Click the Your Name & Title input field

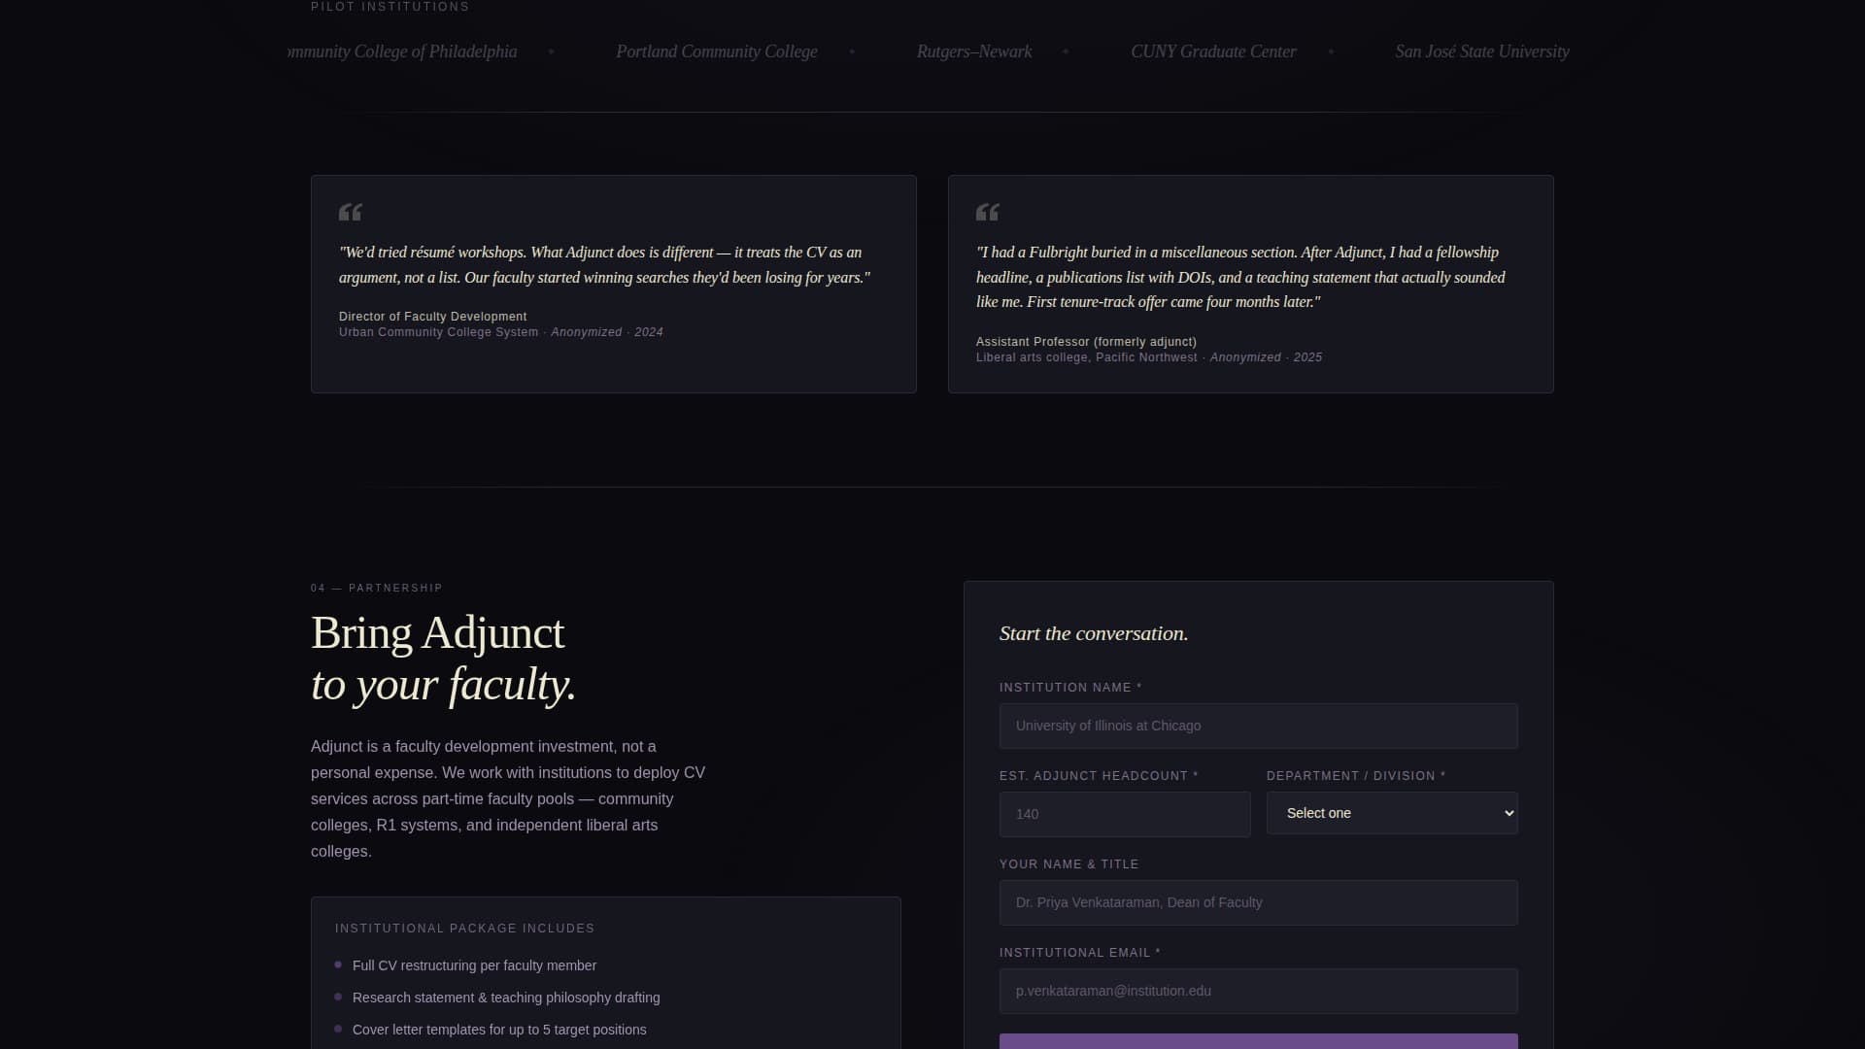pos(1258,902)
